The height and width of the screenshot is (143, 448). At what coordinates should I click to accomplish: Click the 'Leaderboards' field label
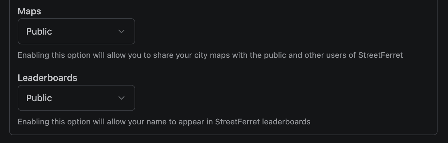[47, 78]
